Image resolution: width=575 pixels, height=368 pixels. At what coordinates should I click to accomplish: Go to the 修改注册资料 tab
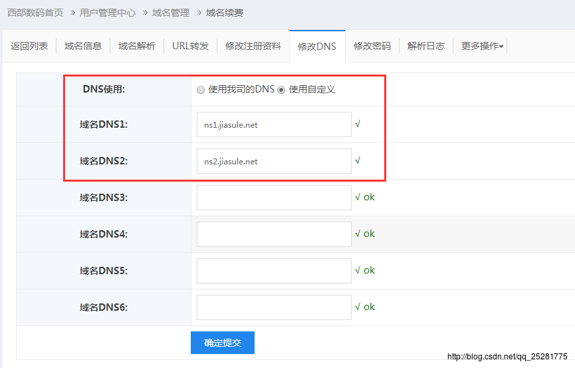point(253,46)
